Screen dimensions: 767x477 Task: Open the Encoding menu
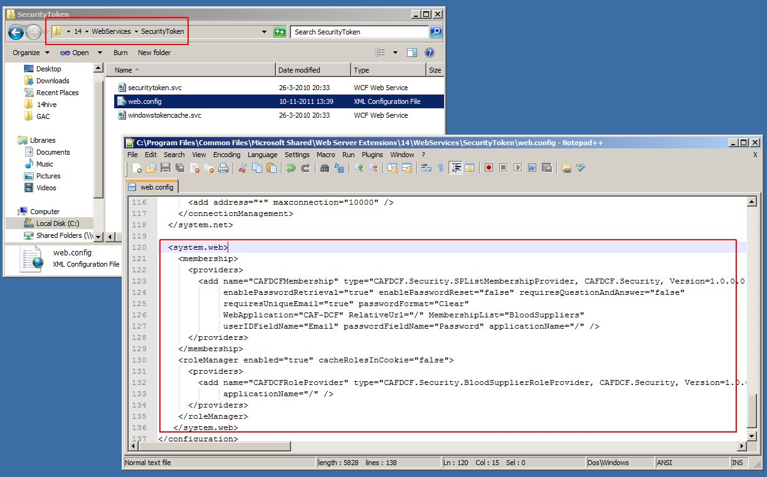click(x=226, y=155)
